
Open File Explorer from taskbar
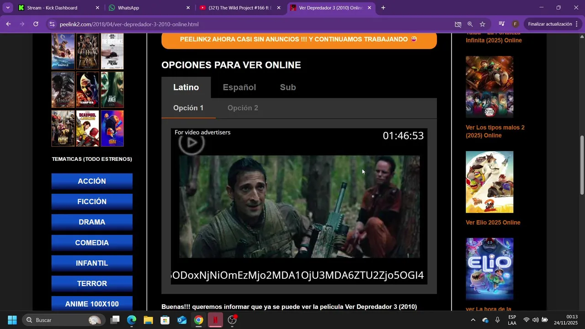148,320
